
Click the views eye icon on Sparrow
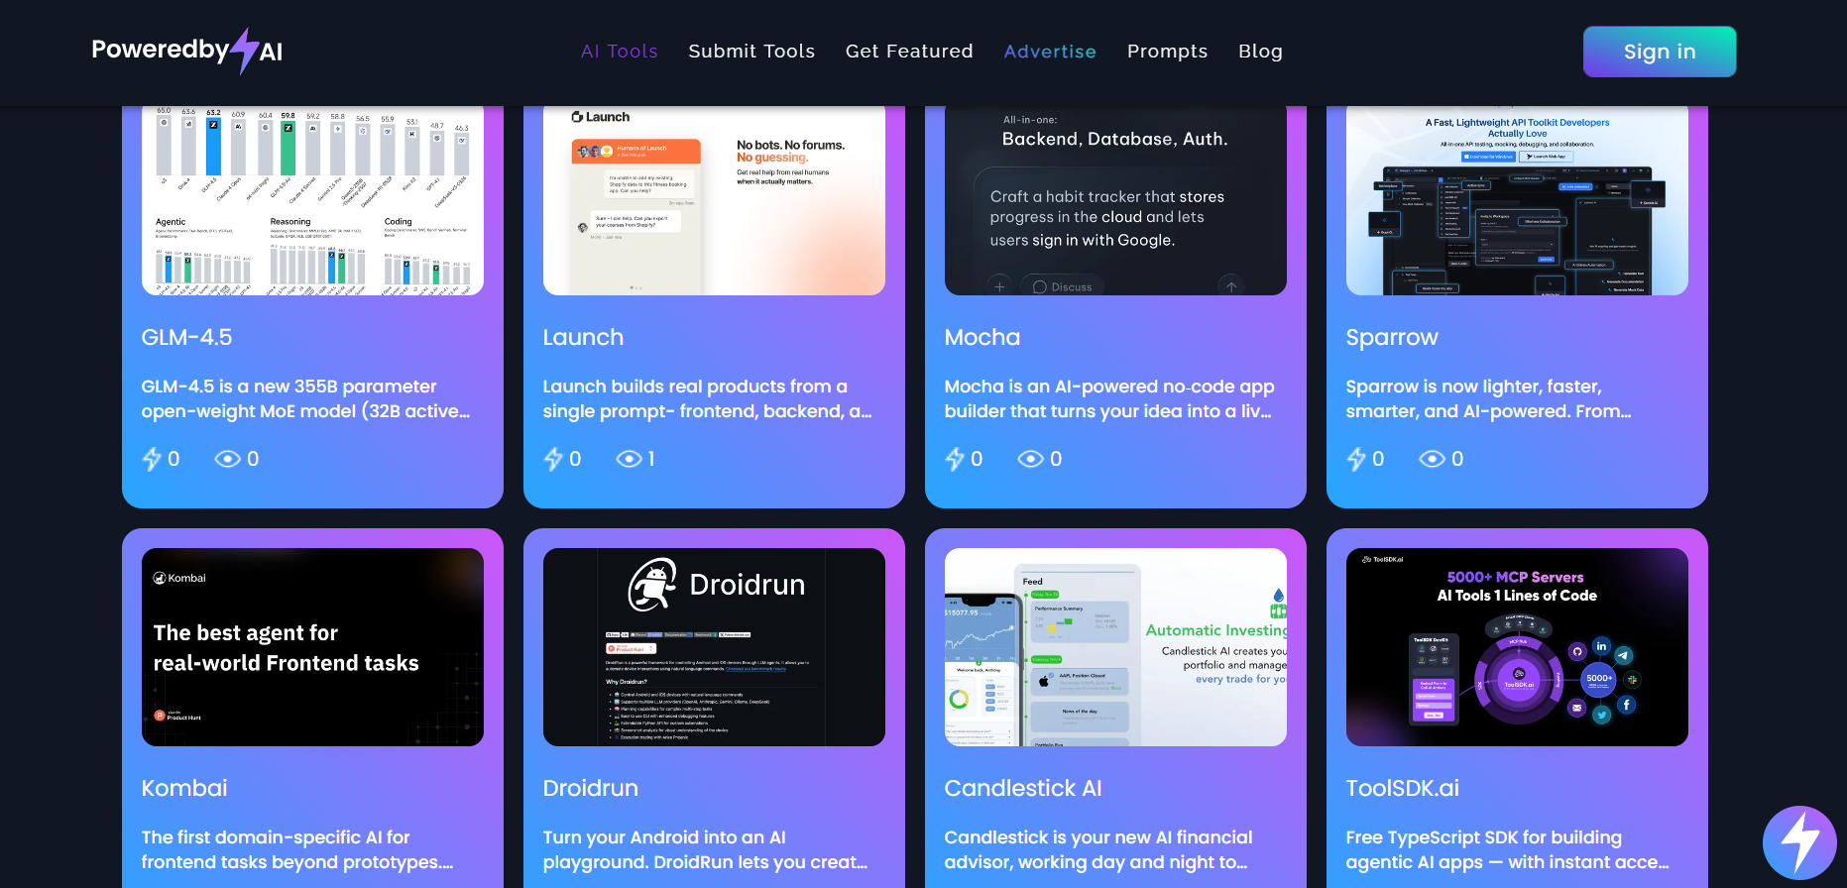point(1433,459)
